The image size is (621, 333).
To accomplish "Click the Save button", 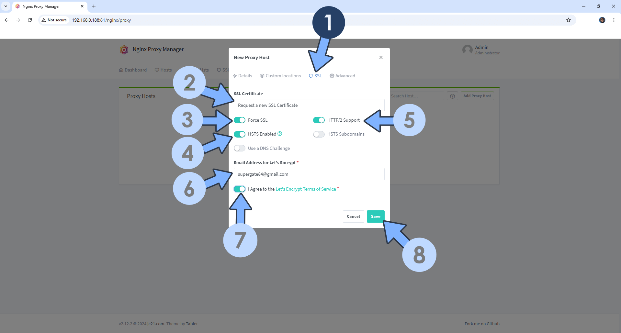I will click(x=376, y=216).
